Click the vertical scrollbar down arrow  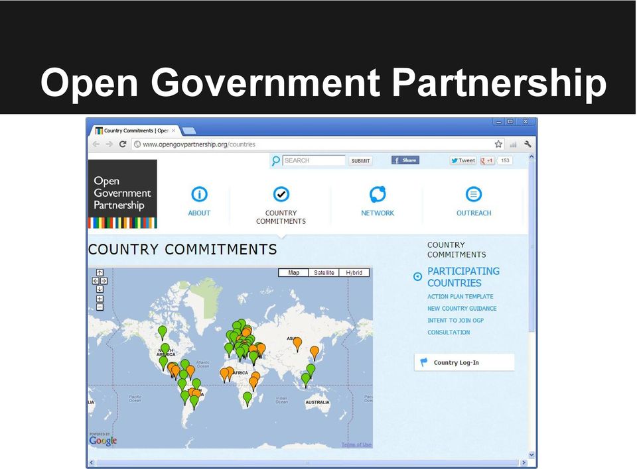click(x=531, y=455)
